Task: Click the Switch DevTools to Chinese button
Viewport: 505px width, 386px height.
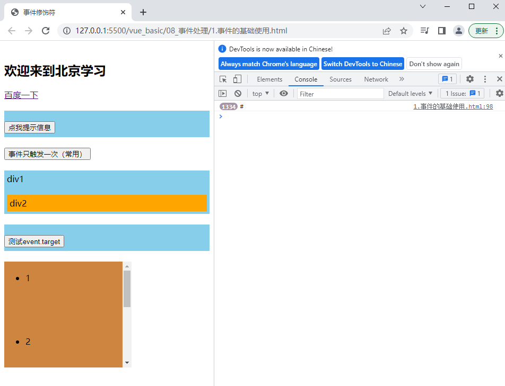Action: pos(362,64)
